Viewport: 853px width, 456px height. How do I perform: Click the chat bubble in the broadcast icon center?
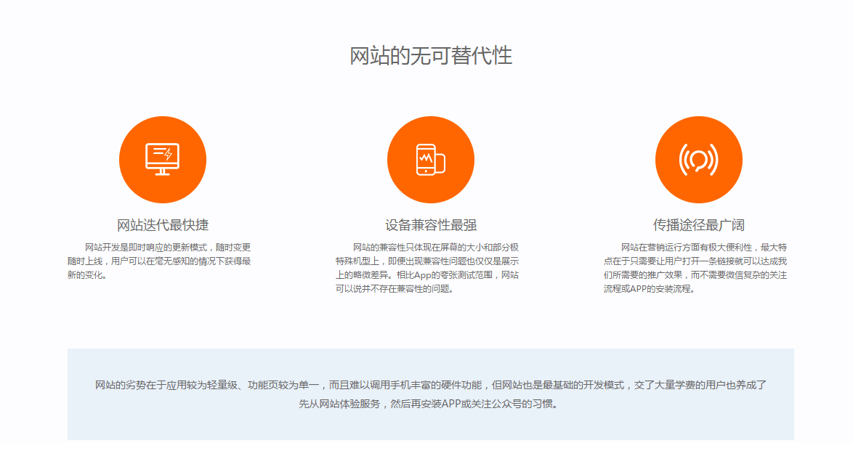(698, 159)
